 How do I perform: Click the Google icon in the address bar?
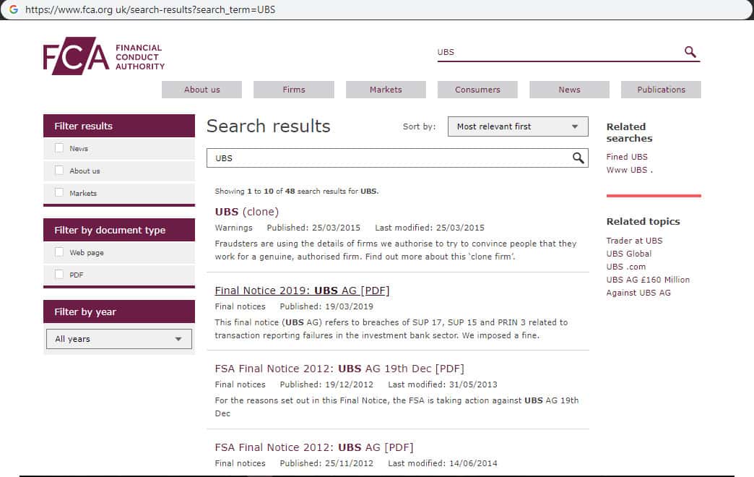click(x=13, y=10)
